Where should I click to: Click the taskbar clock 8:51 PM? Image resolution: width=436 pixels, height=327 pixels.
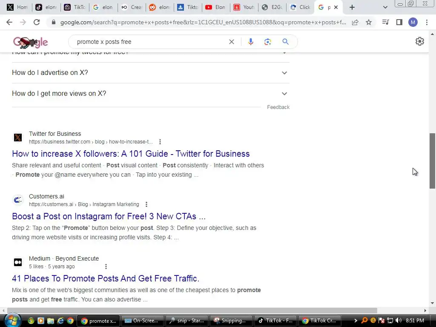(415, 321)
